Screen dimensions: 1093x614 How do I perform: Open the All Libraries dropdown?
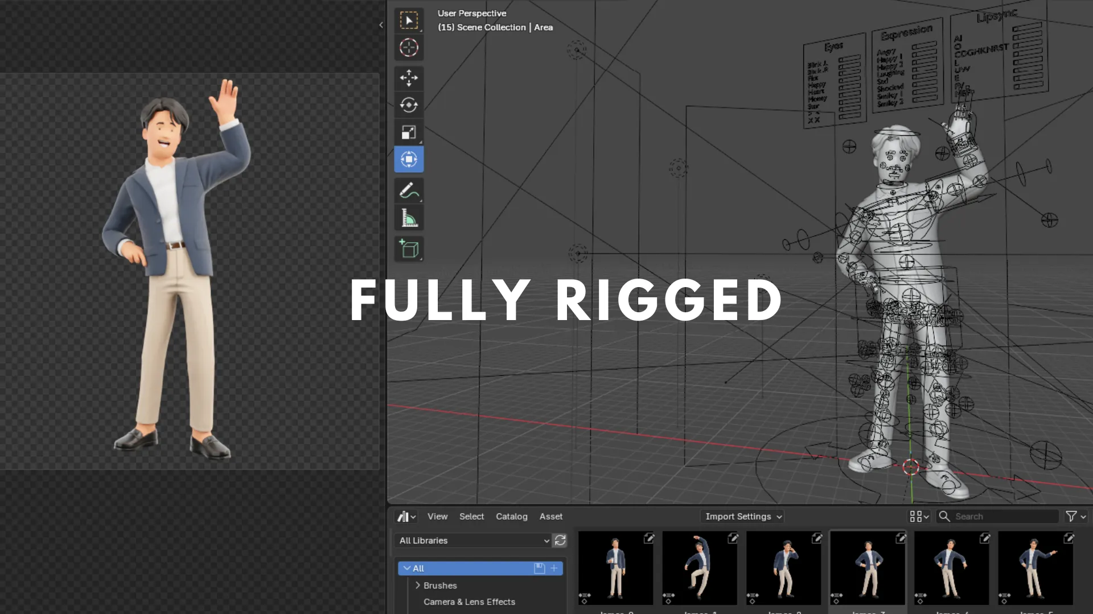(x=473, y=541)
